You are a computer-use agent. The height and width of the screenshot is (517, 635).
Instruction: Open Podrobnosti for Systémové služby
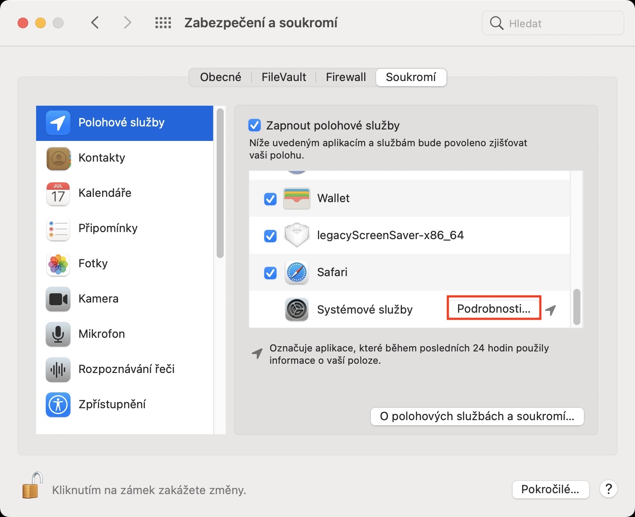click(x=494, y=309)
